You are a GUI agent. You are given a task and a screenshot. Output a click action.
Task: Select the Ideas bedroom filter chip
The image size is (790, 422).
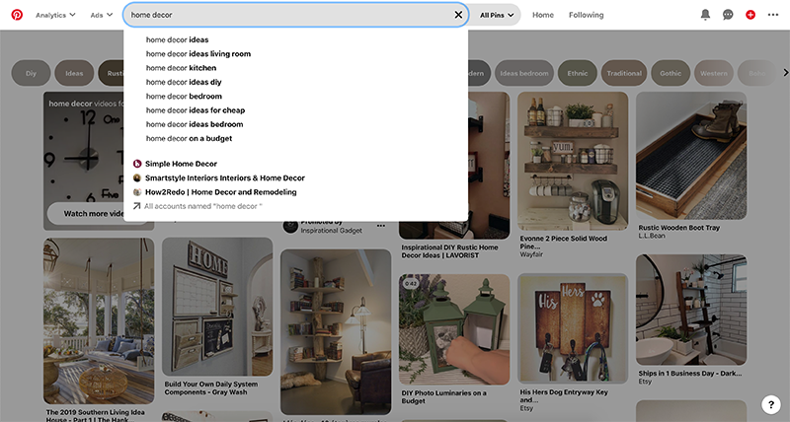pos(524,73)
